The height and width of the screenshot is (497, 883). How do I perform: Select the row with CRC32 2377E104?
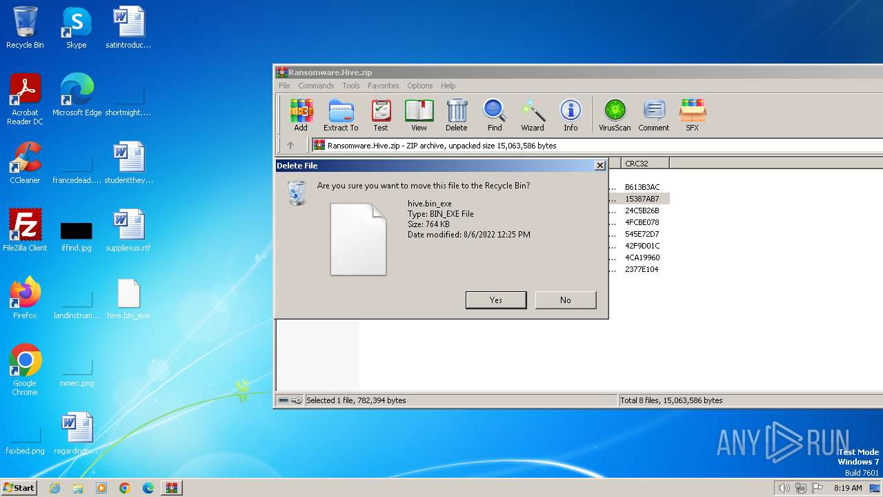click(642, 269)
